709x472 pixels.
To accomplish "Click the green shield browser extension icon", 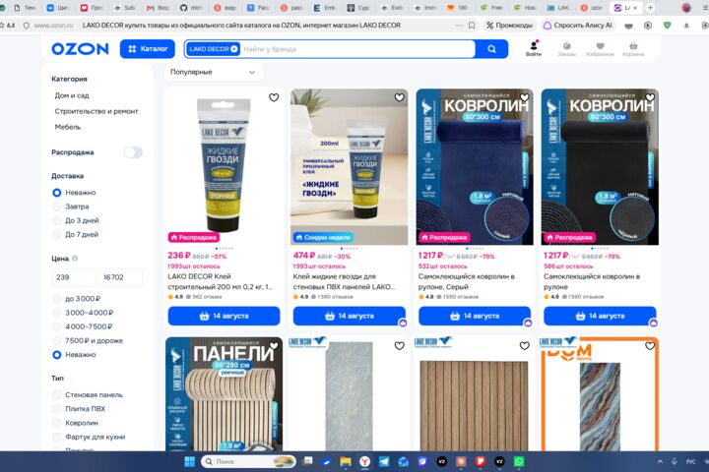I will coord(667,26).
